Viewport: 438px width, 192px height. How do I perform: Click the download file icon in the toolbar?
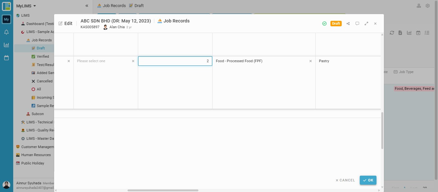click(400, 33)
